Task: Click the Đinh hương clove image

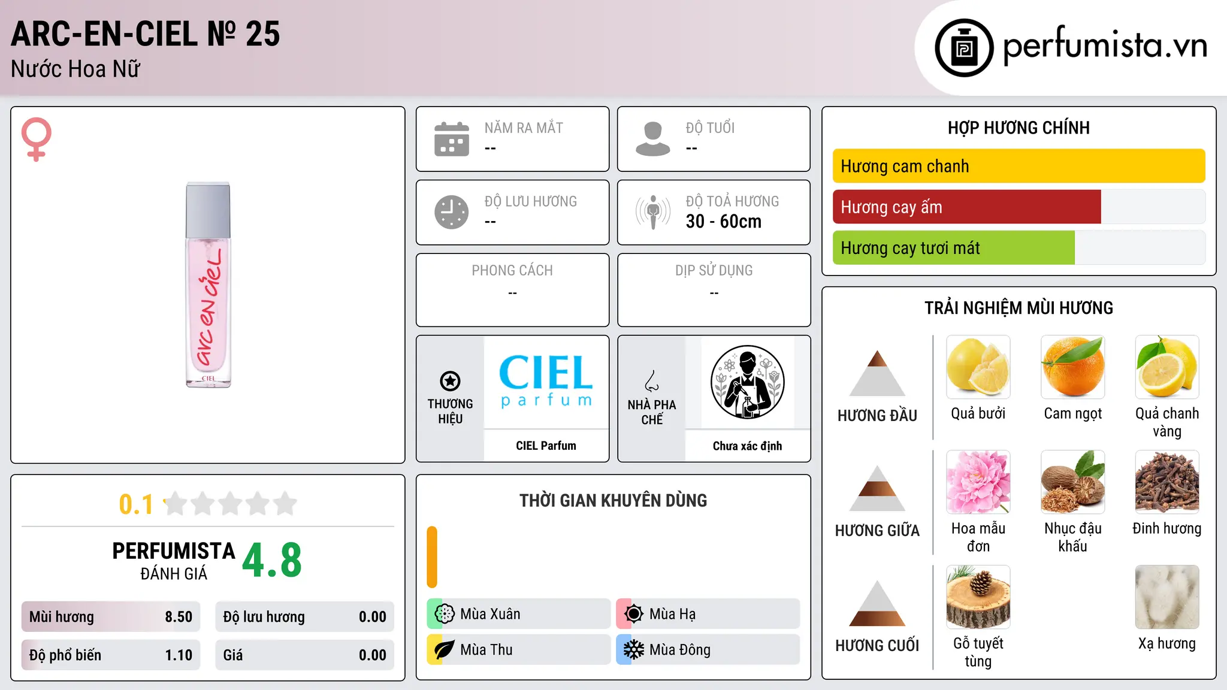Action: [1167, 482]
